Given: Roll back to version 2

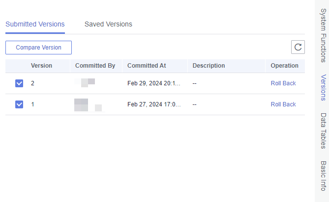Looking at the screenshot, I should point(283,83).
